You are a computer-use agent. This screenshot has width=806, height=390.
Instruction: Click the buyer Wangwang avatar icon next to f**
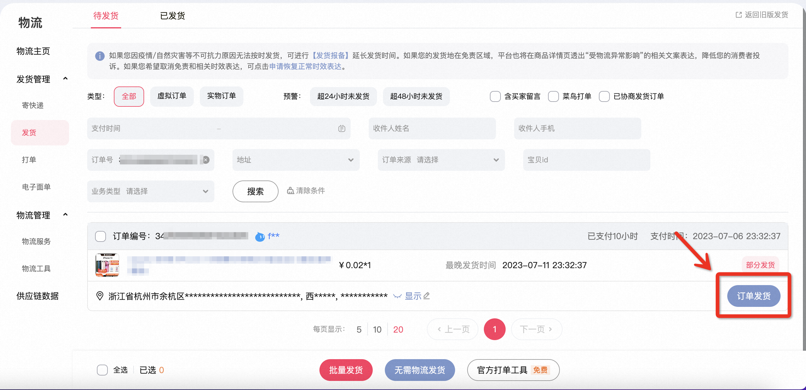coord(260,236)
